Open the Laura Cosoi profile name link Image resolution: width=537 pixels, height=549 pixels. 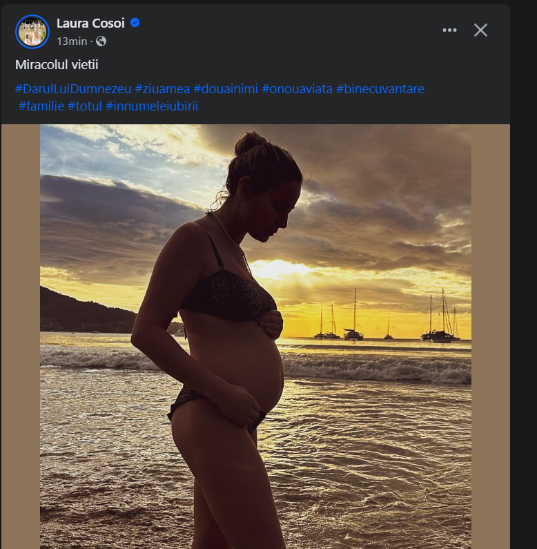tap(90, 23)
